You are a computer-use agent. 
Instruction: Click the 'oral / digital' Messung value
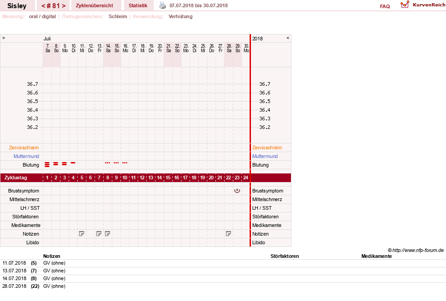42,16
